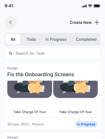Select the All tab
This screenshot has width=105, height=139.
coord(13,39)
